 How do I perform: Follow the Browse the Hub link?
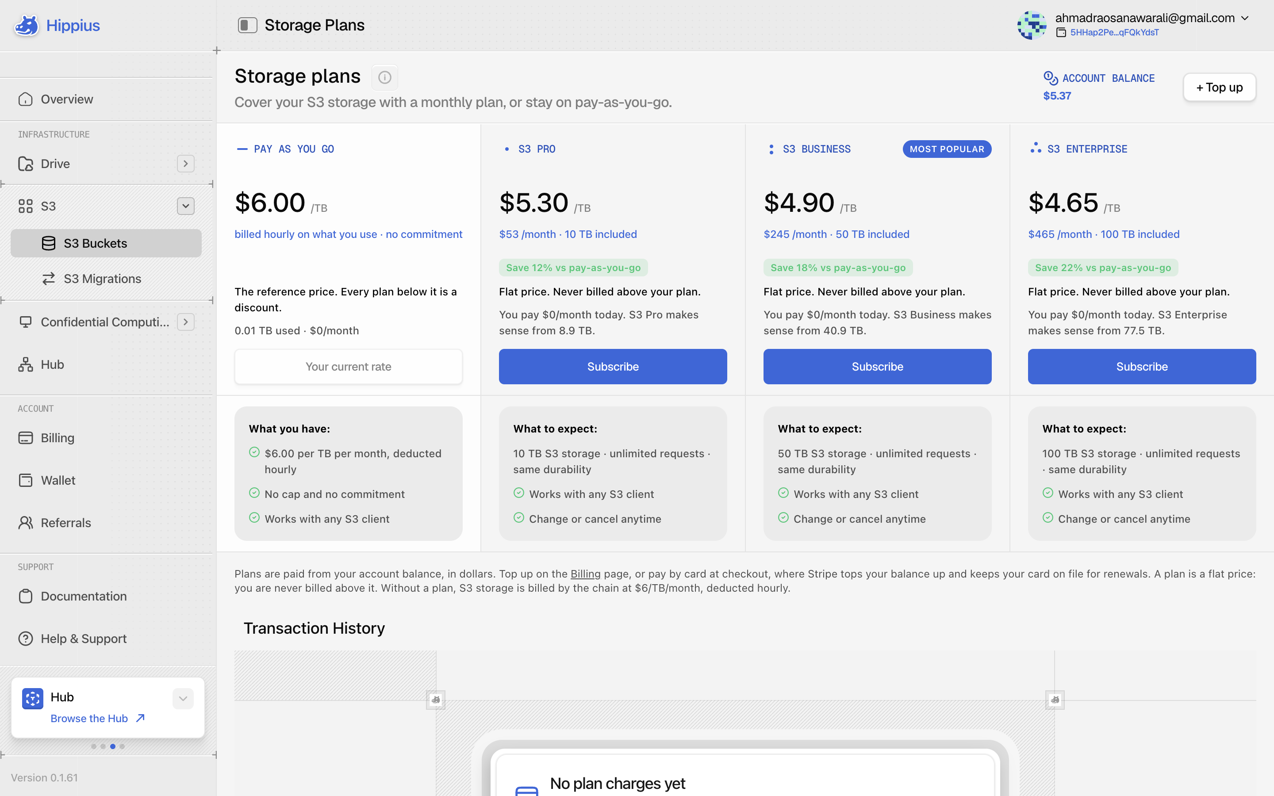(97, 719)
